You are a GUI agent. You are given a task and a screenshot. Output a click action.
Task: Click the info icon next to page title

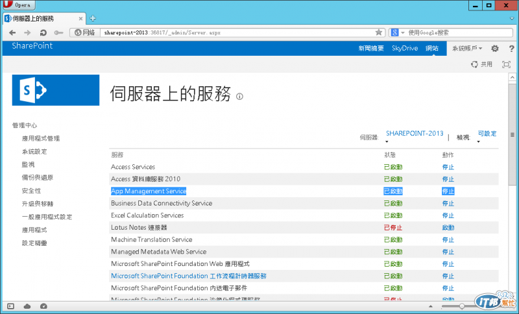(x=239, y=96)
